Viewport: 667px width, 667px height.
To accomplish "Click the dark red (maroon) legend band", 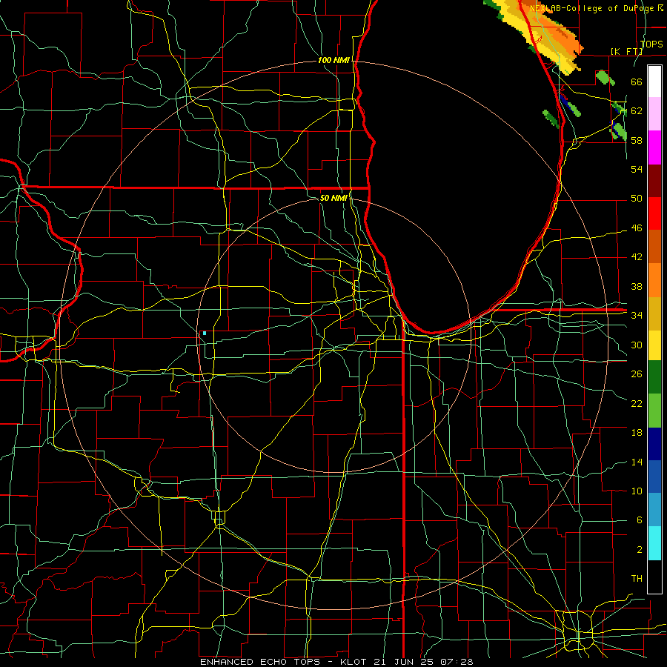I will coord(654,180).
